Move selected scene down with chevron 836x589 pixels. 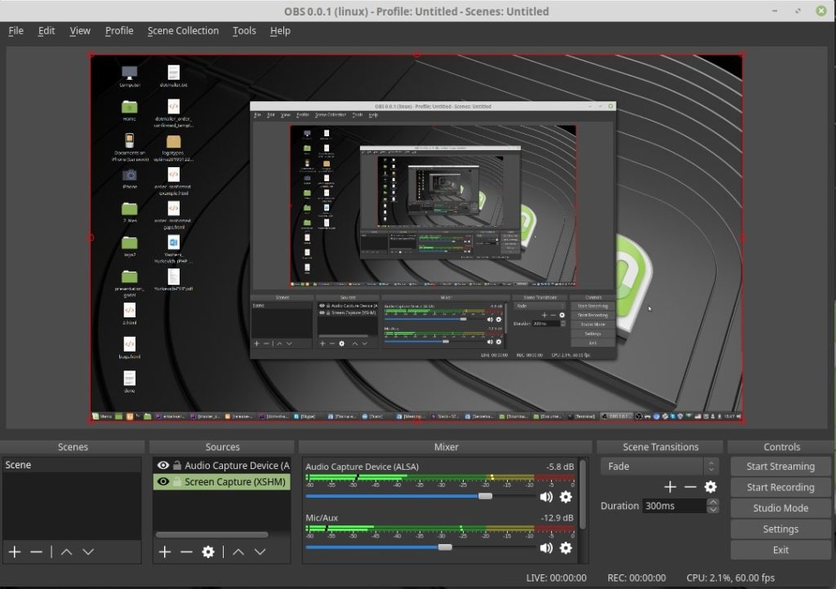click(x=88, y=551)
